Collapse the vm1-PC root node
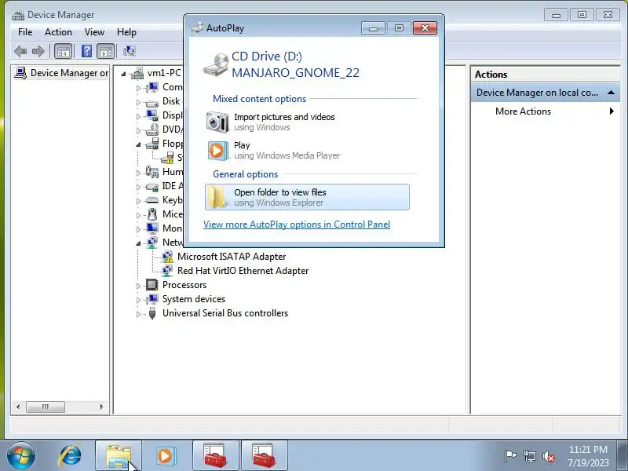 123,74
